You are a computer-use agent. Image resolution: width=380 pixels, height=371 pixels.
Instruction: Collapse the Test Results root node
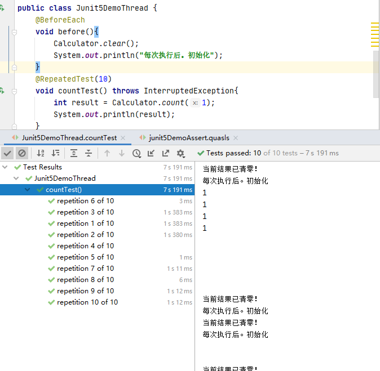pos(6,167)
